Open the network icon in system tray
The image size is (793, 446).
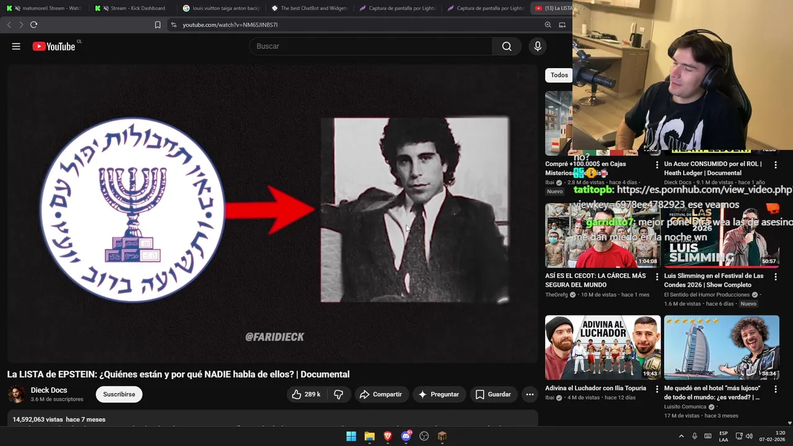click(739, 436)
